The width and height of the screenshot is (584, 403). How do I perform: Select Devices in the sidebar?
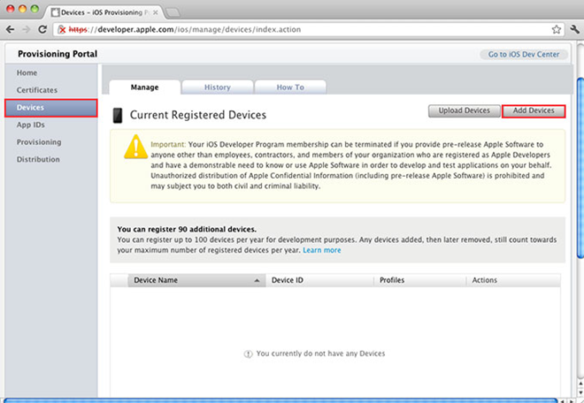coord(51,108)
